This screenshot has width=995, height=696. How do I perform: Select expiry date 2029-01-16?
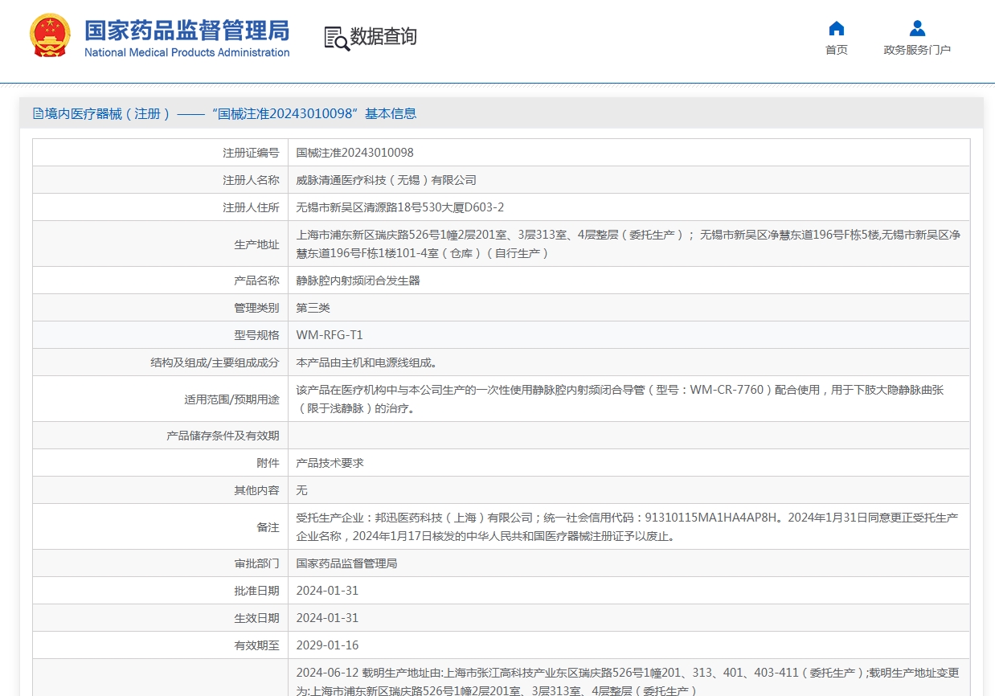point(327,645)
